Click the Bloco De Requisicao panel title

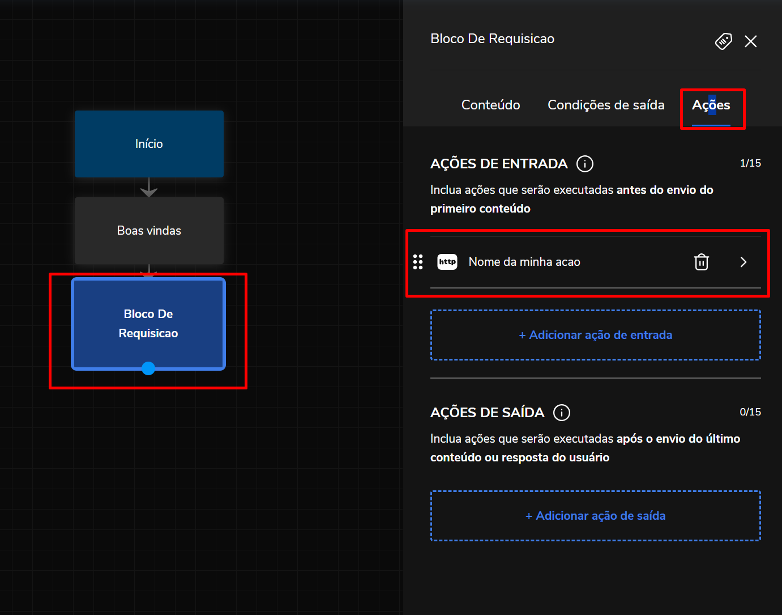492,39
